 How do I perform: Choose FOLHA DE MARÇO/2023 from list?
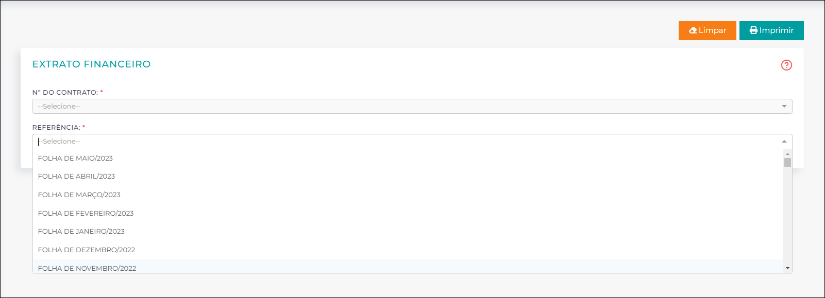click(408, 195)
